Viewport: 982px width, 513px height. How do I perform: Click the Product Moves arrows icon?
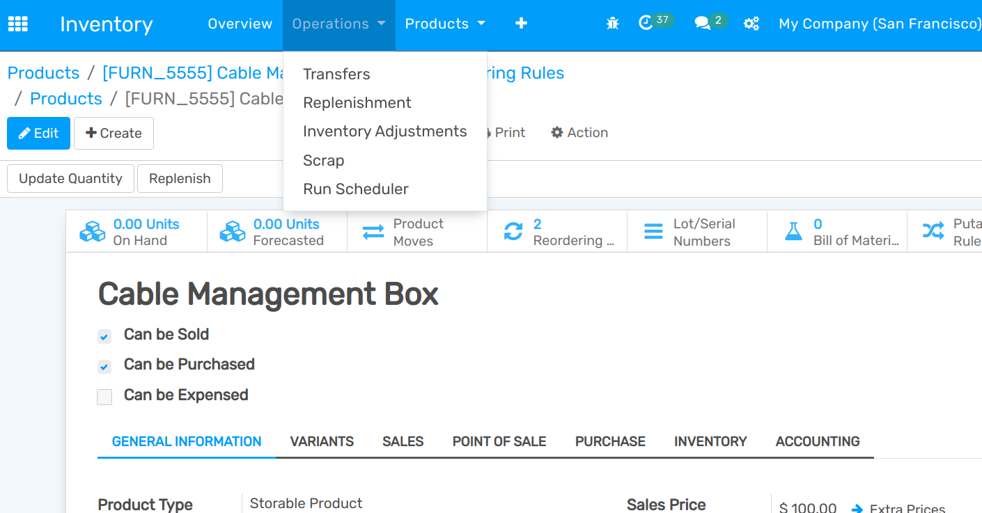click(373, 232)
